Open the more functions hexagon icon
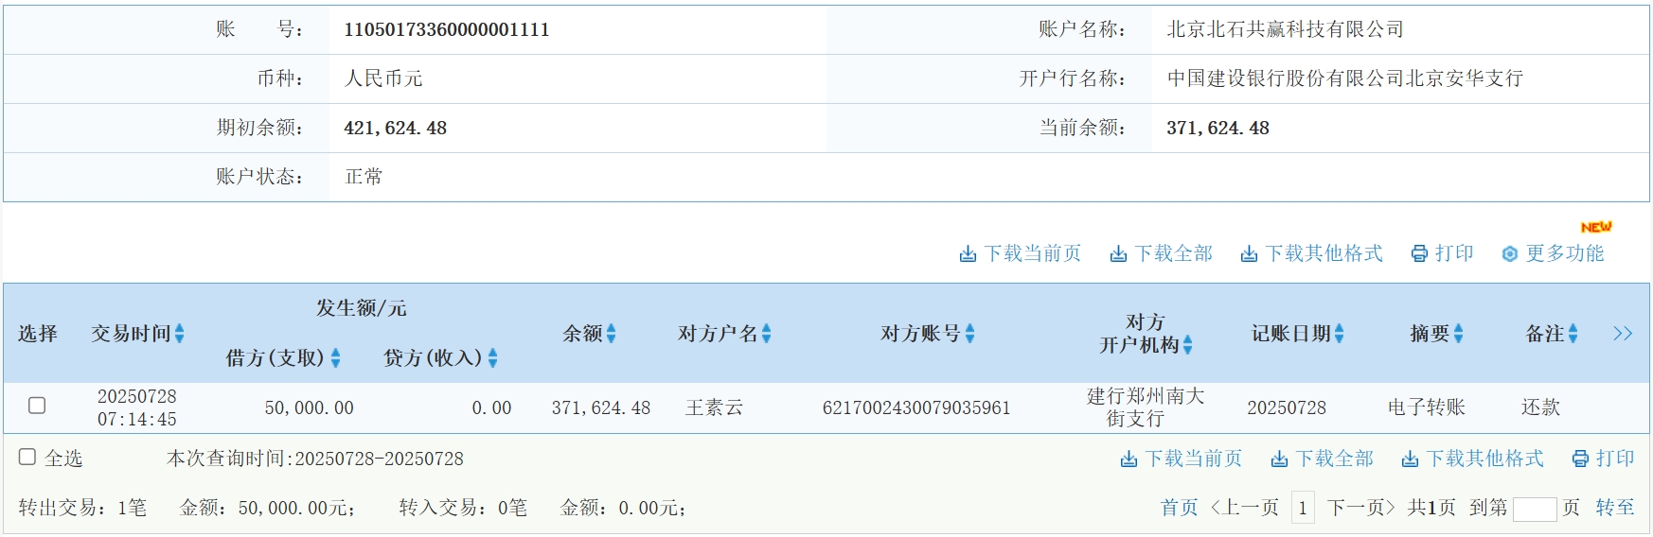The height and width of the screenshot is (537, 1653). click(x=1510, y=254)
